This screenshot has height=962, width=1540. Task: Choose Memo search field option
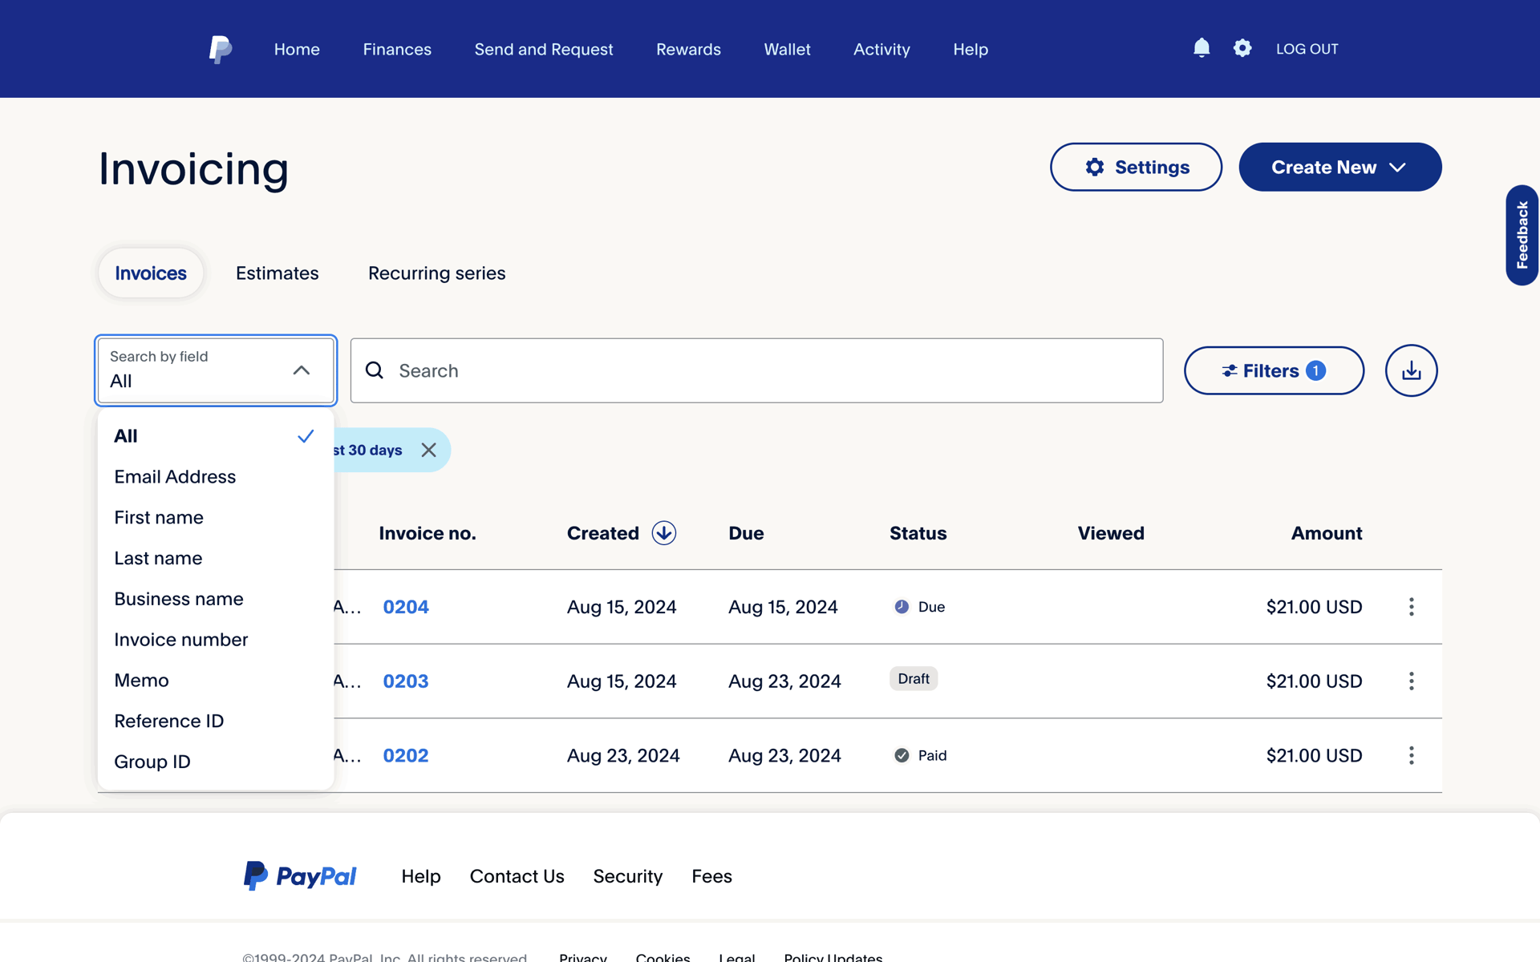(x=215, y=681)
